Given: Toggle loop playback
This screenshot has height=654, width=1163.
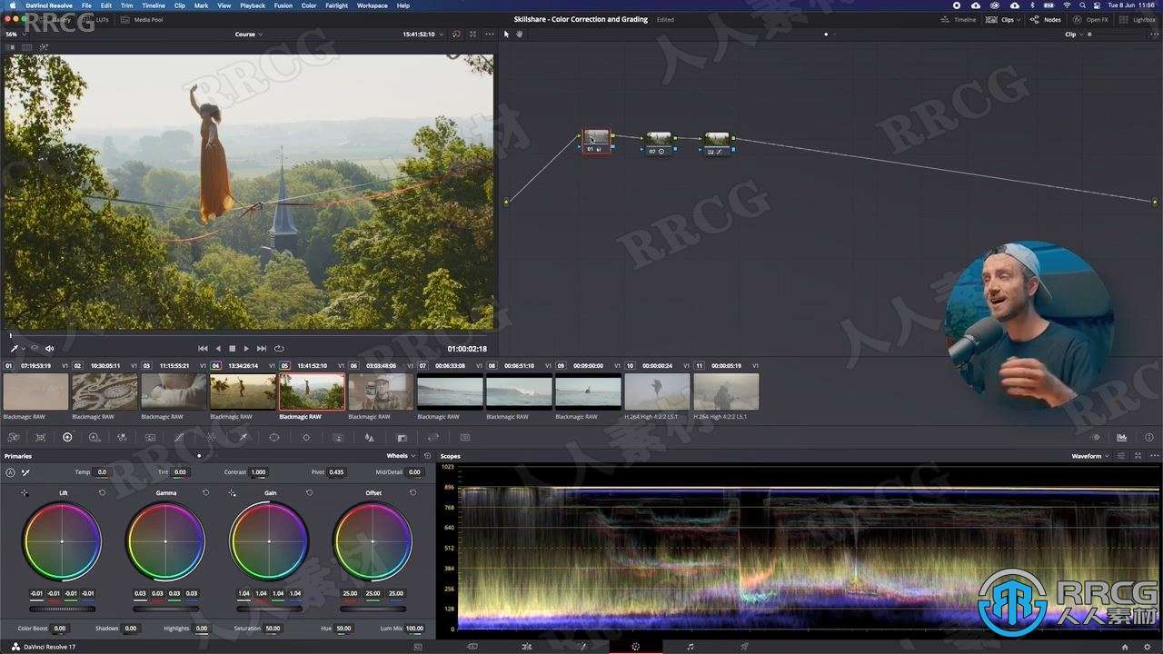Looking at the screenshot, I should (279, 348).
